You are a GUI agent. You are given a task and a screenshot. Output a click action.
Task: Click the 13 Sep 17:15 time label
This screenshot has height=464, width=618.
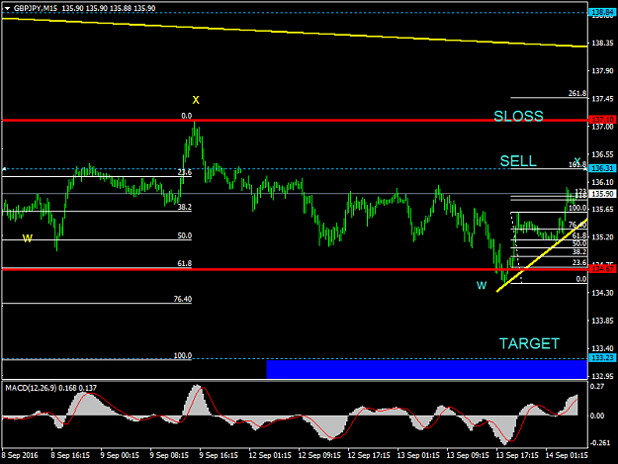(x=517, y=455)
